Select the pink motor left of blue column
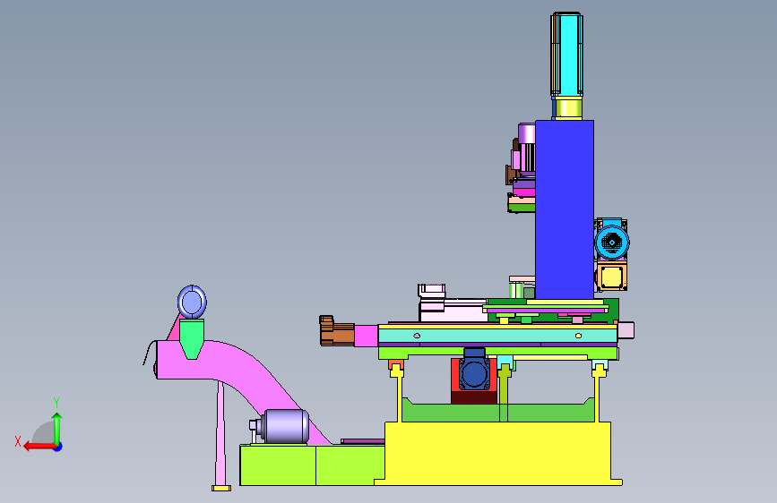 coord(523,151)
